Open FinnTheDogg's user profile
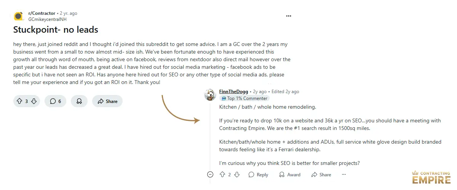Screen dimensions: 457x190 click(x=233, y=92)
